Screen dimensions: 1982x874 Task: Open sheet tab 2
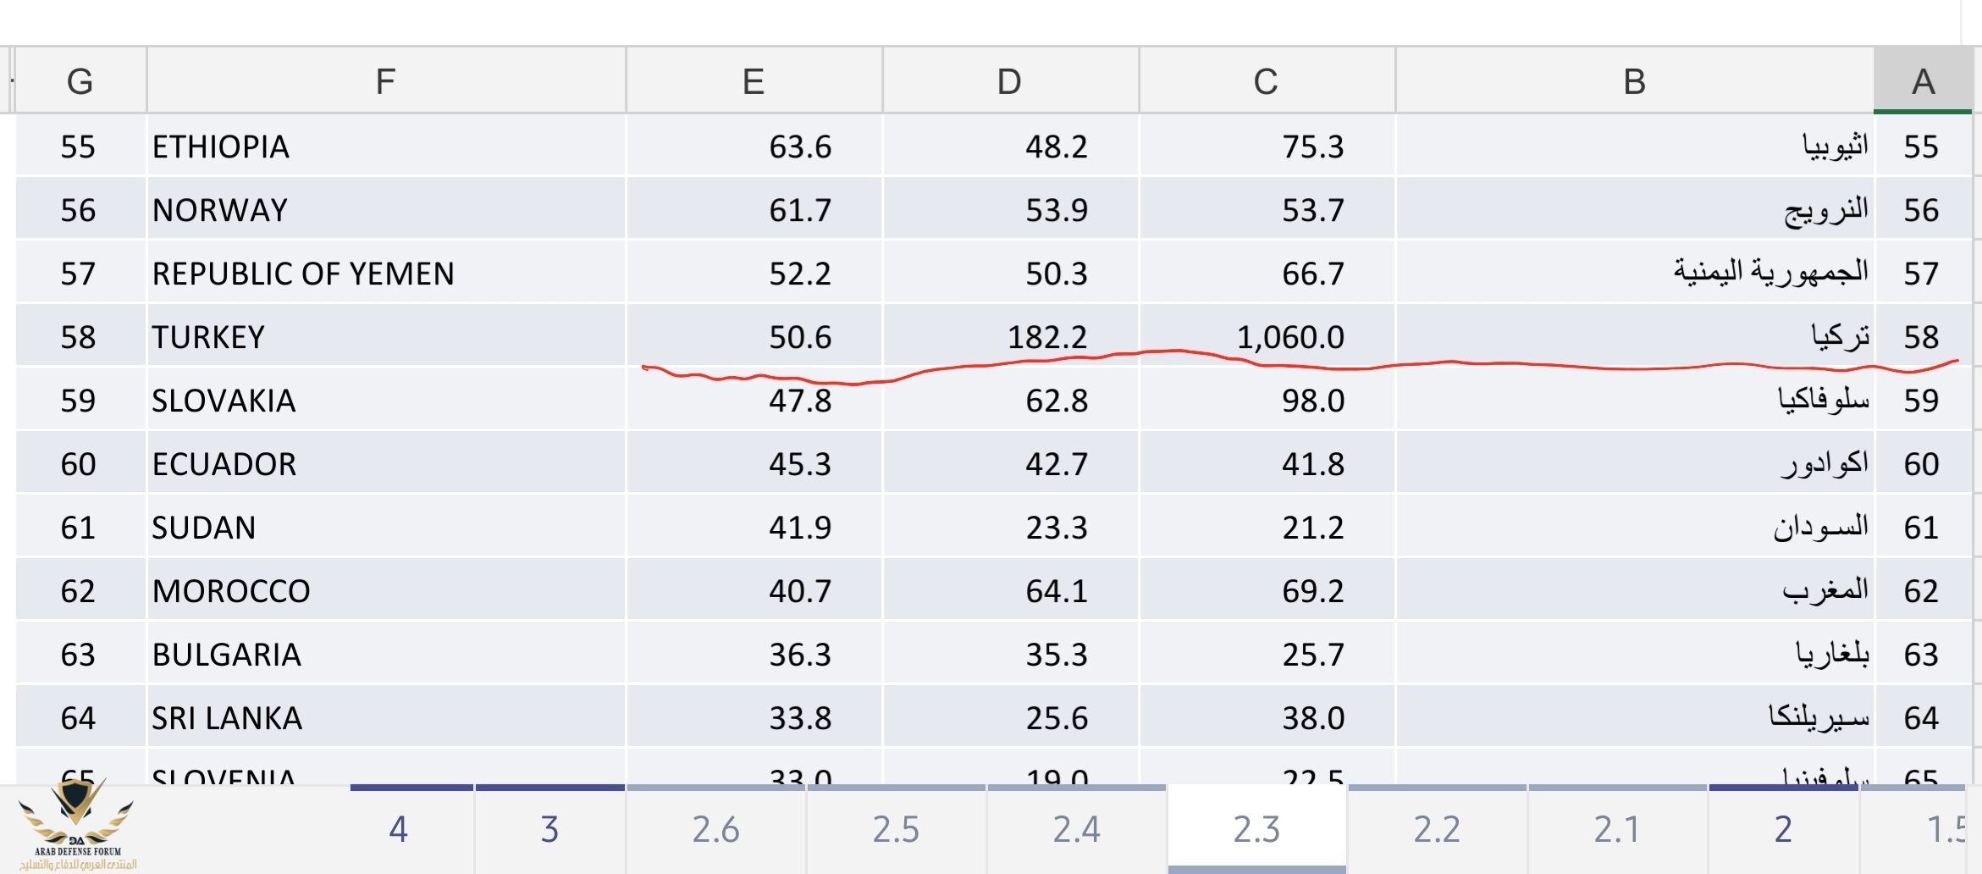pyautogui.click(x=1782, y=829)
